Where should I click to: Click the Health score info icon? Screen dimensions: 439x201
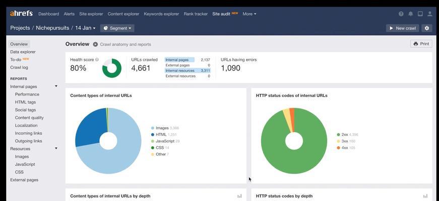point(97,59)
